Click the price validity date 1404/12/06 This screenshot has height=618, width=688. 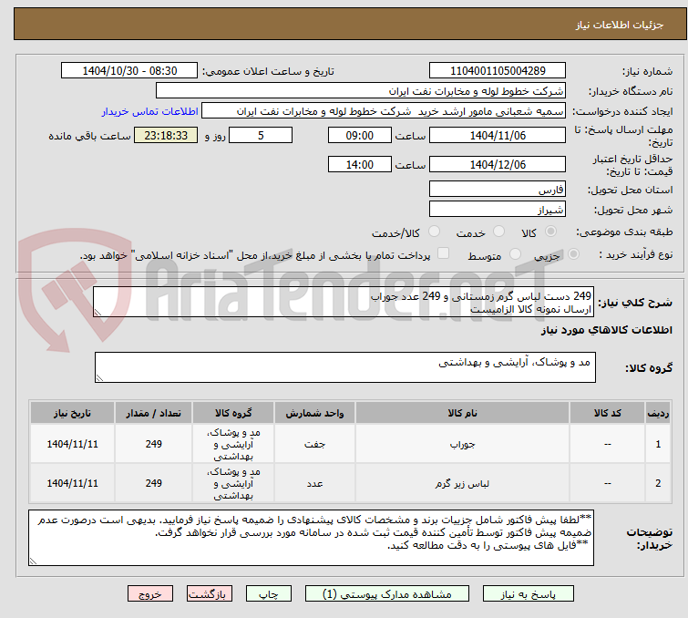pyautogui.click(x=498, y=164)
